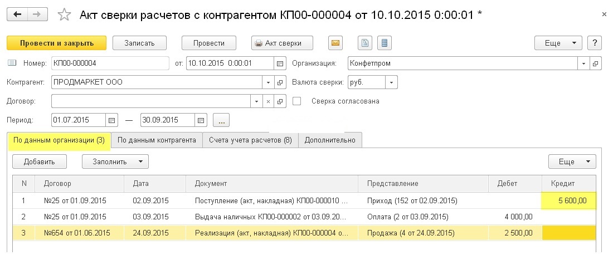613x260 pixels.
Task: Open calendar for document date
Action: 280,63
